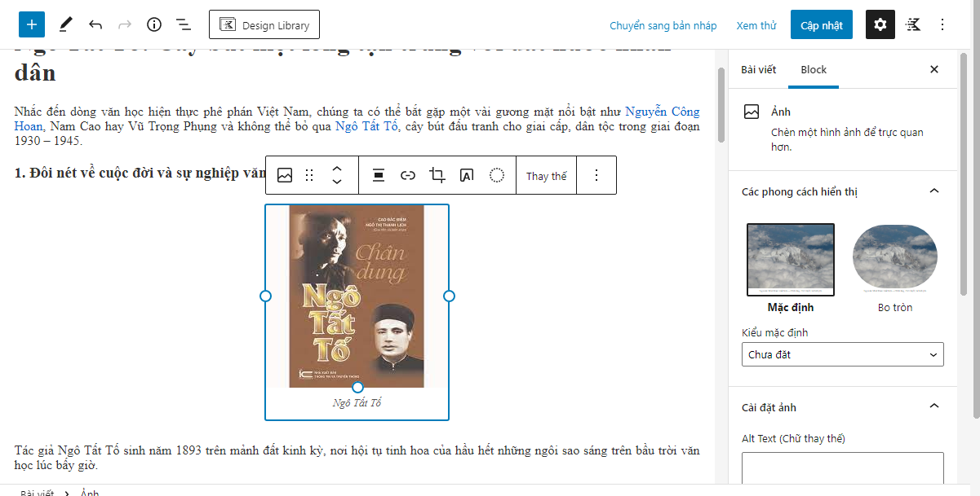The image size is (980, 496).
Task: Toggle the settings gear sidebar button
Action: coord(880,24)
